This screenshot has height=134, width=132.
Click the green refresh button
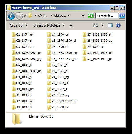click(x=90, y=16)
